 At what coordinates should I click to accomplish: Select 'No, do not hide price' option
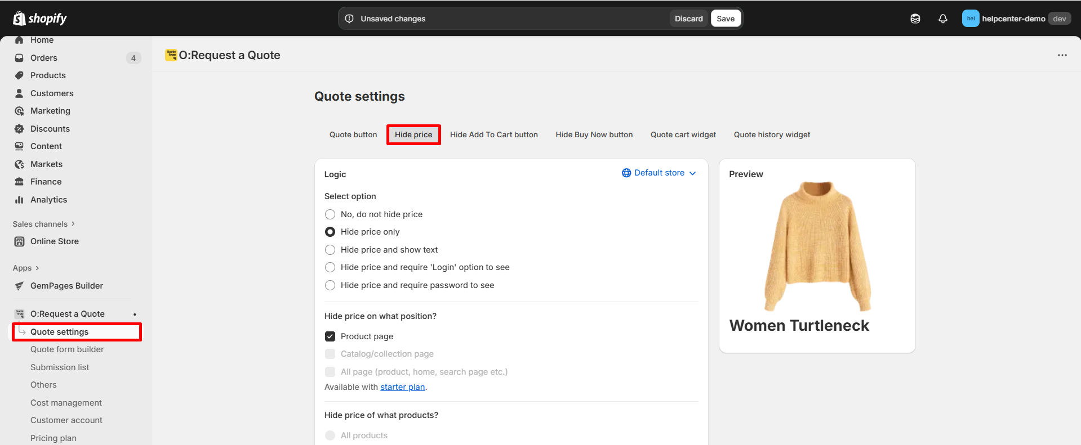click(x=330, y=214)
